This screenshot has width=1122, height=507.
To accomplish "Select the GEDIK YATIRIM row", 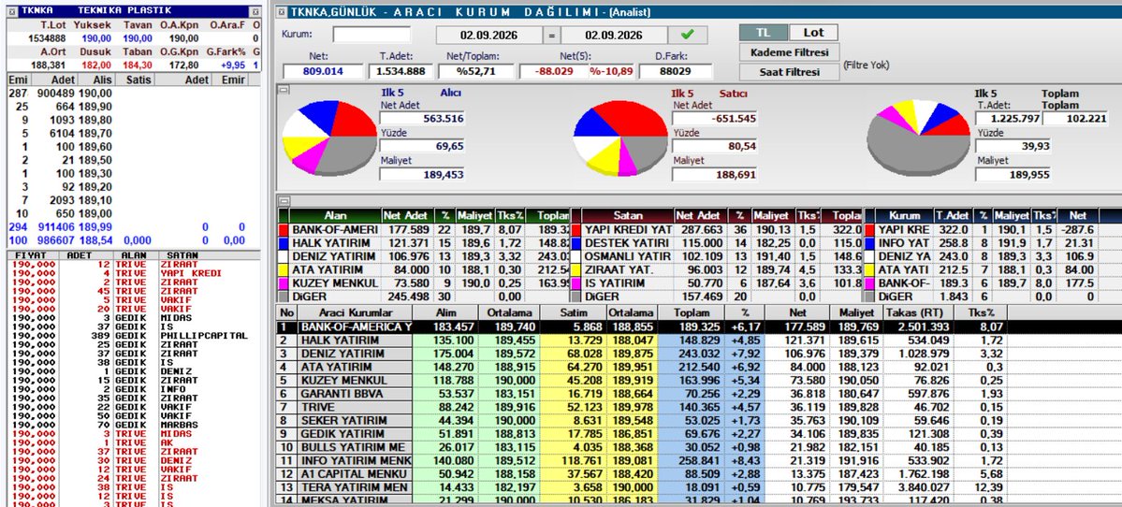I will coord(644,434).
